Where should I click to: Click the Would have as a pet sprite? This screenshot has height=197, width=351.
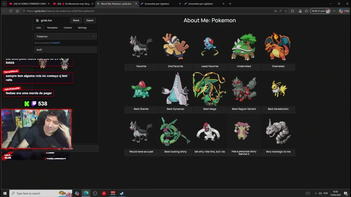point(141,132)
